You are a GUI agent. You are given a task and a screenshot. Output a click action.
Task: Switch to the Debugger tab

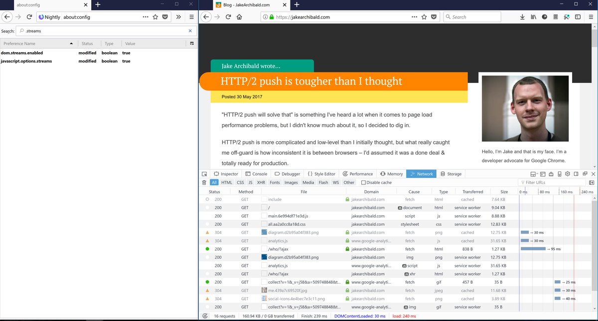pos(287,174)
